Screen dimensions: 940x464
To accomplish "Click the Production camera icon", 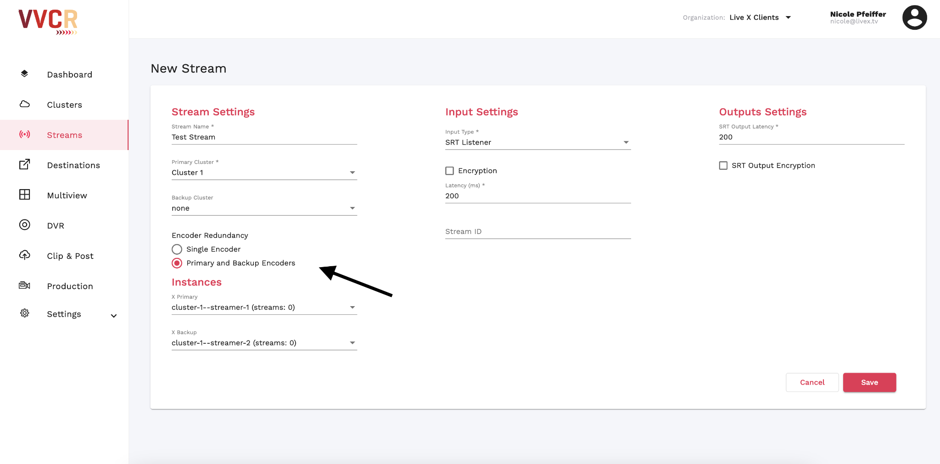I will point(25,285).
